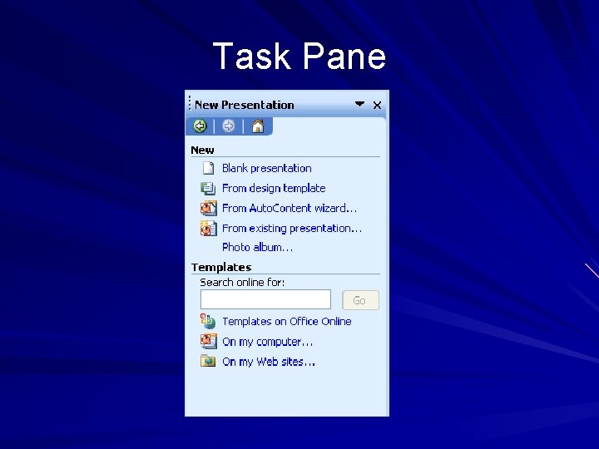Click the existing presentation icon
Viewport: 599px width, 449px height.
209,228
